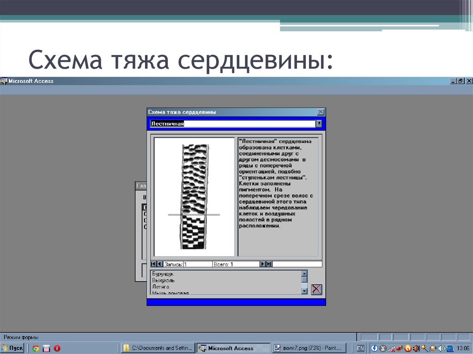Click the previous record navigation arrow
This screenshot has height=354, width=473.
tap(159, 263)
